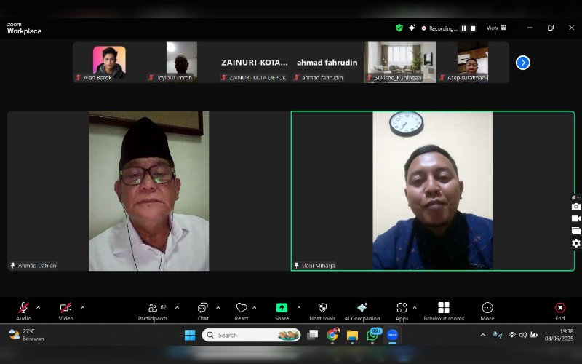Click the green encryption shield icon
582x364 pixels.
point(399,28)
